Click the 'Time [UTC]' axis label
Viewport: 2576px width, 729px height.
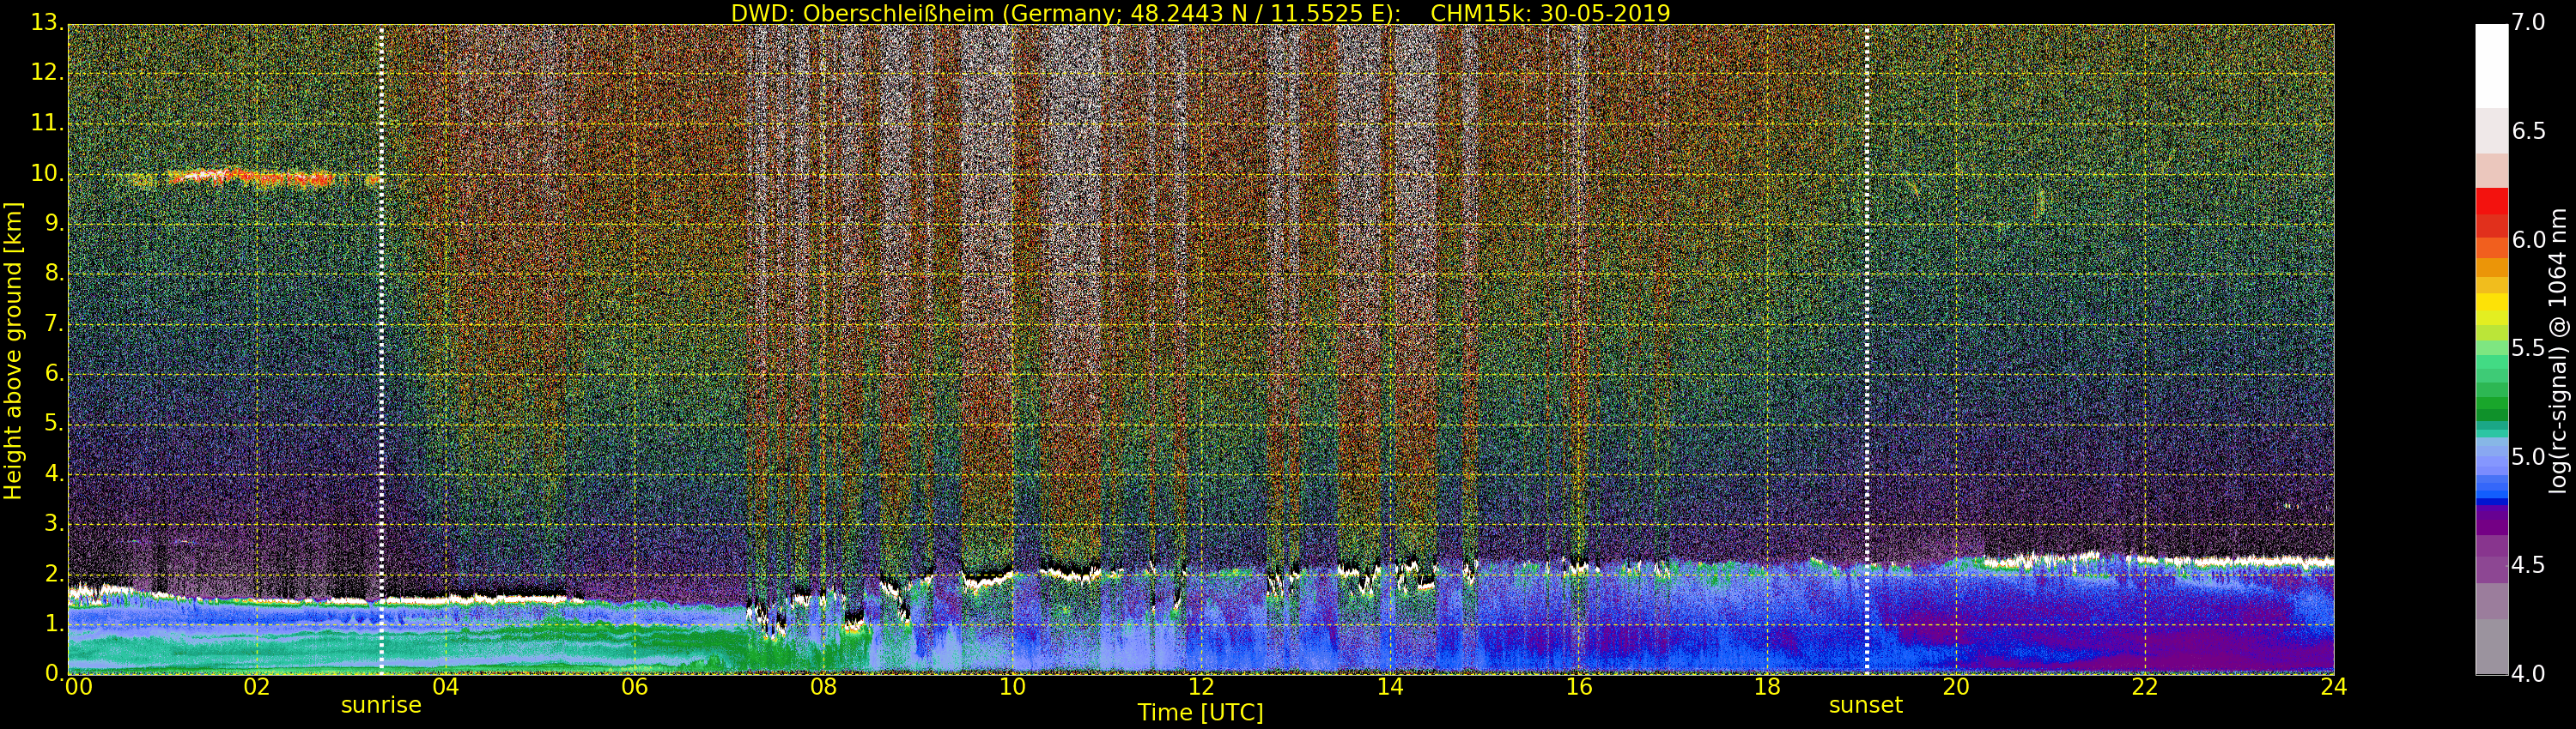click(x=1200, y=712)
